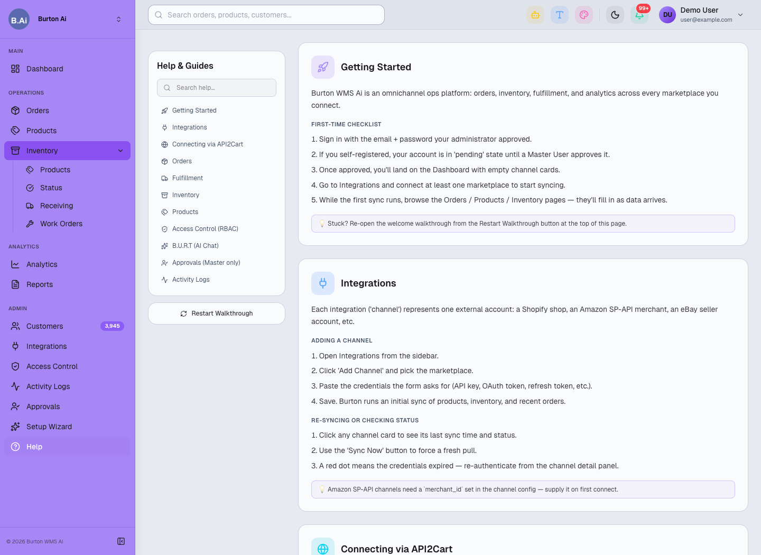761x555 pixels.
Task: Click the Reports document icon
Action: (x=15, y=284)
